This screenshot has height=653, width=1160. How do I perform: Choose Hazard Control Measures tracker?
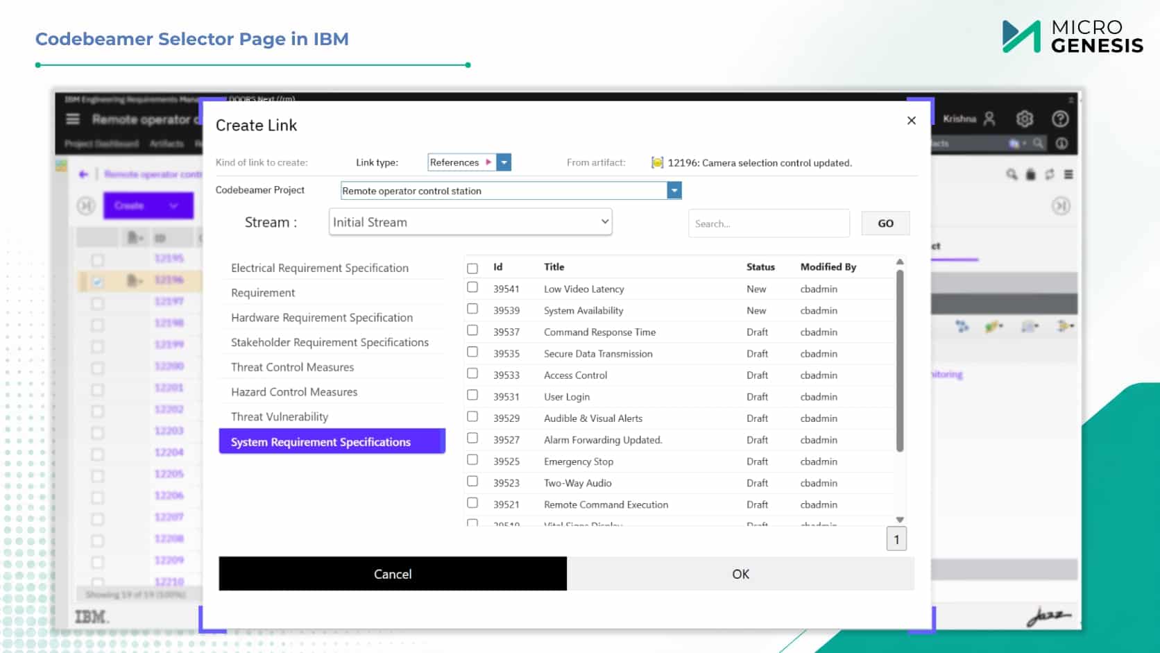[x=294, y=392]
